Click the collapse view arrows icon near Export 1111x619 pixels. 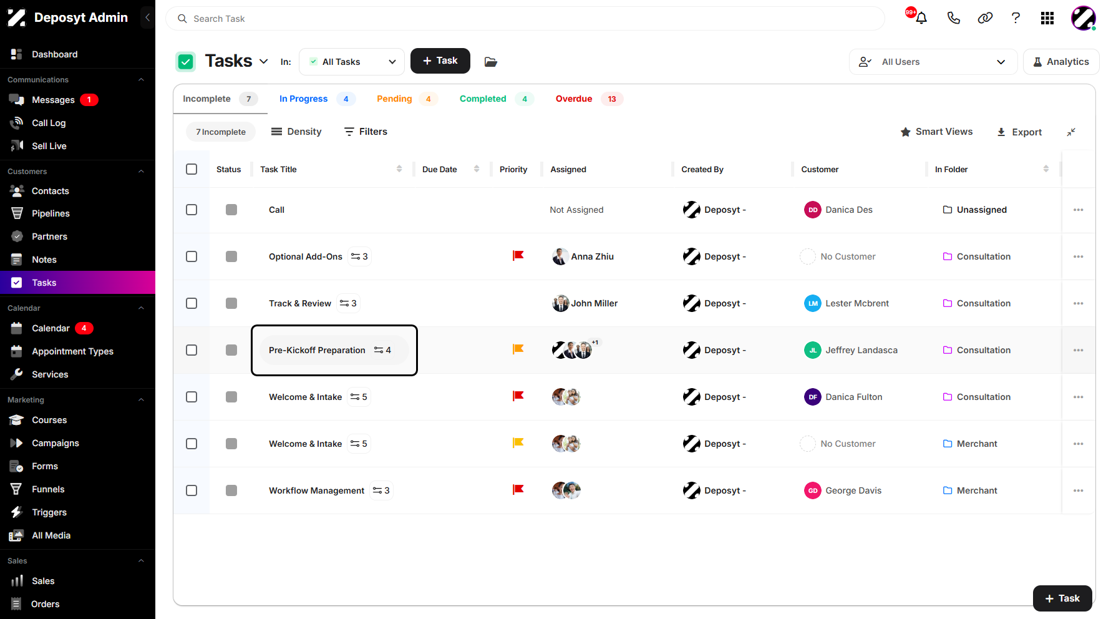point(1071,132)
